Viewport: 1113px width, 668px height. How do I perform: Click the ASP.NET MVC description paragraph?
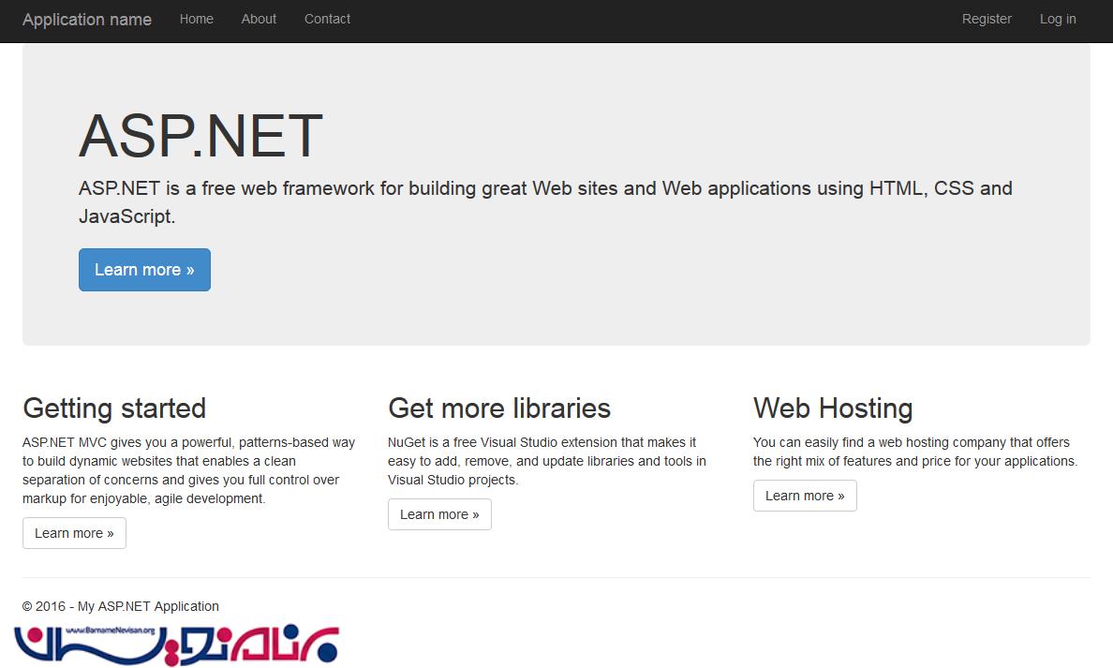[188, 470]
